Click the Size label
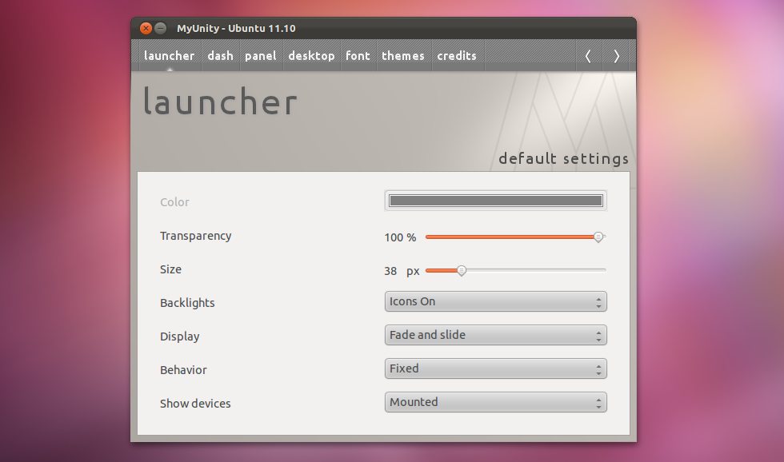Screen dimensions: 784x462 click(x=170, y=269)
